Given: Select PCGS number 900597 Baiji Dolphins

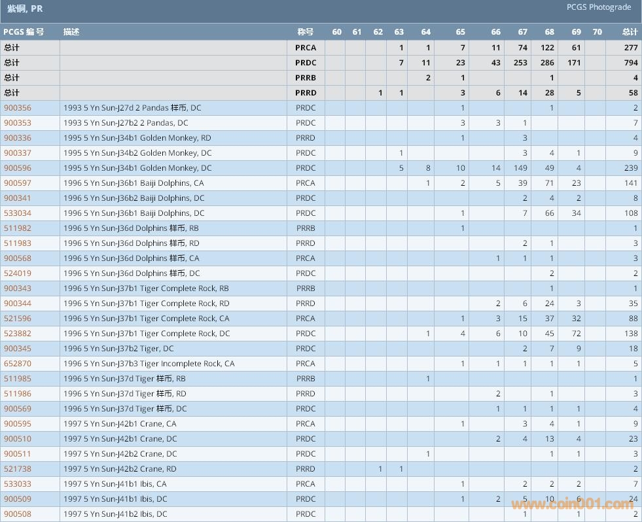Looking at the screenshot, I should click(x=18, y=183).
